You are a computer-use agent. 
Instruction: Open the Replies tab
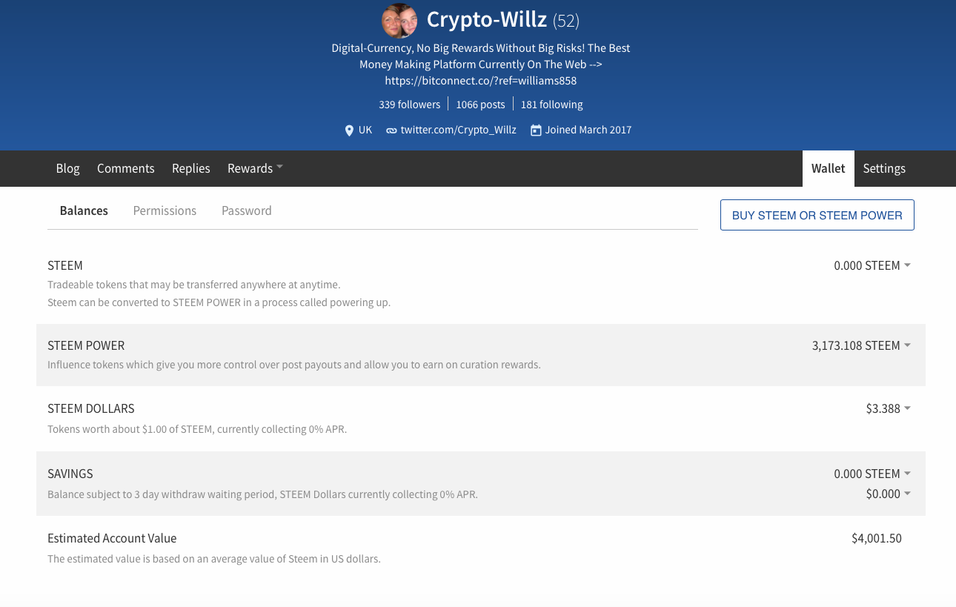[x=191, y=168]
